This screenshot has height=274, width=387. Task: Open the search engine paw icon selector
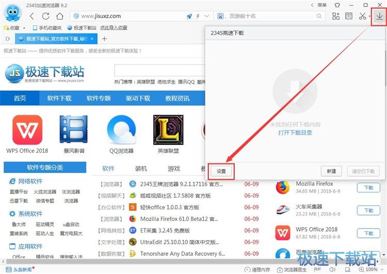point(220,17)
